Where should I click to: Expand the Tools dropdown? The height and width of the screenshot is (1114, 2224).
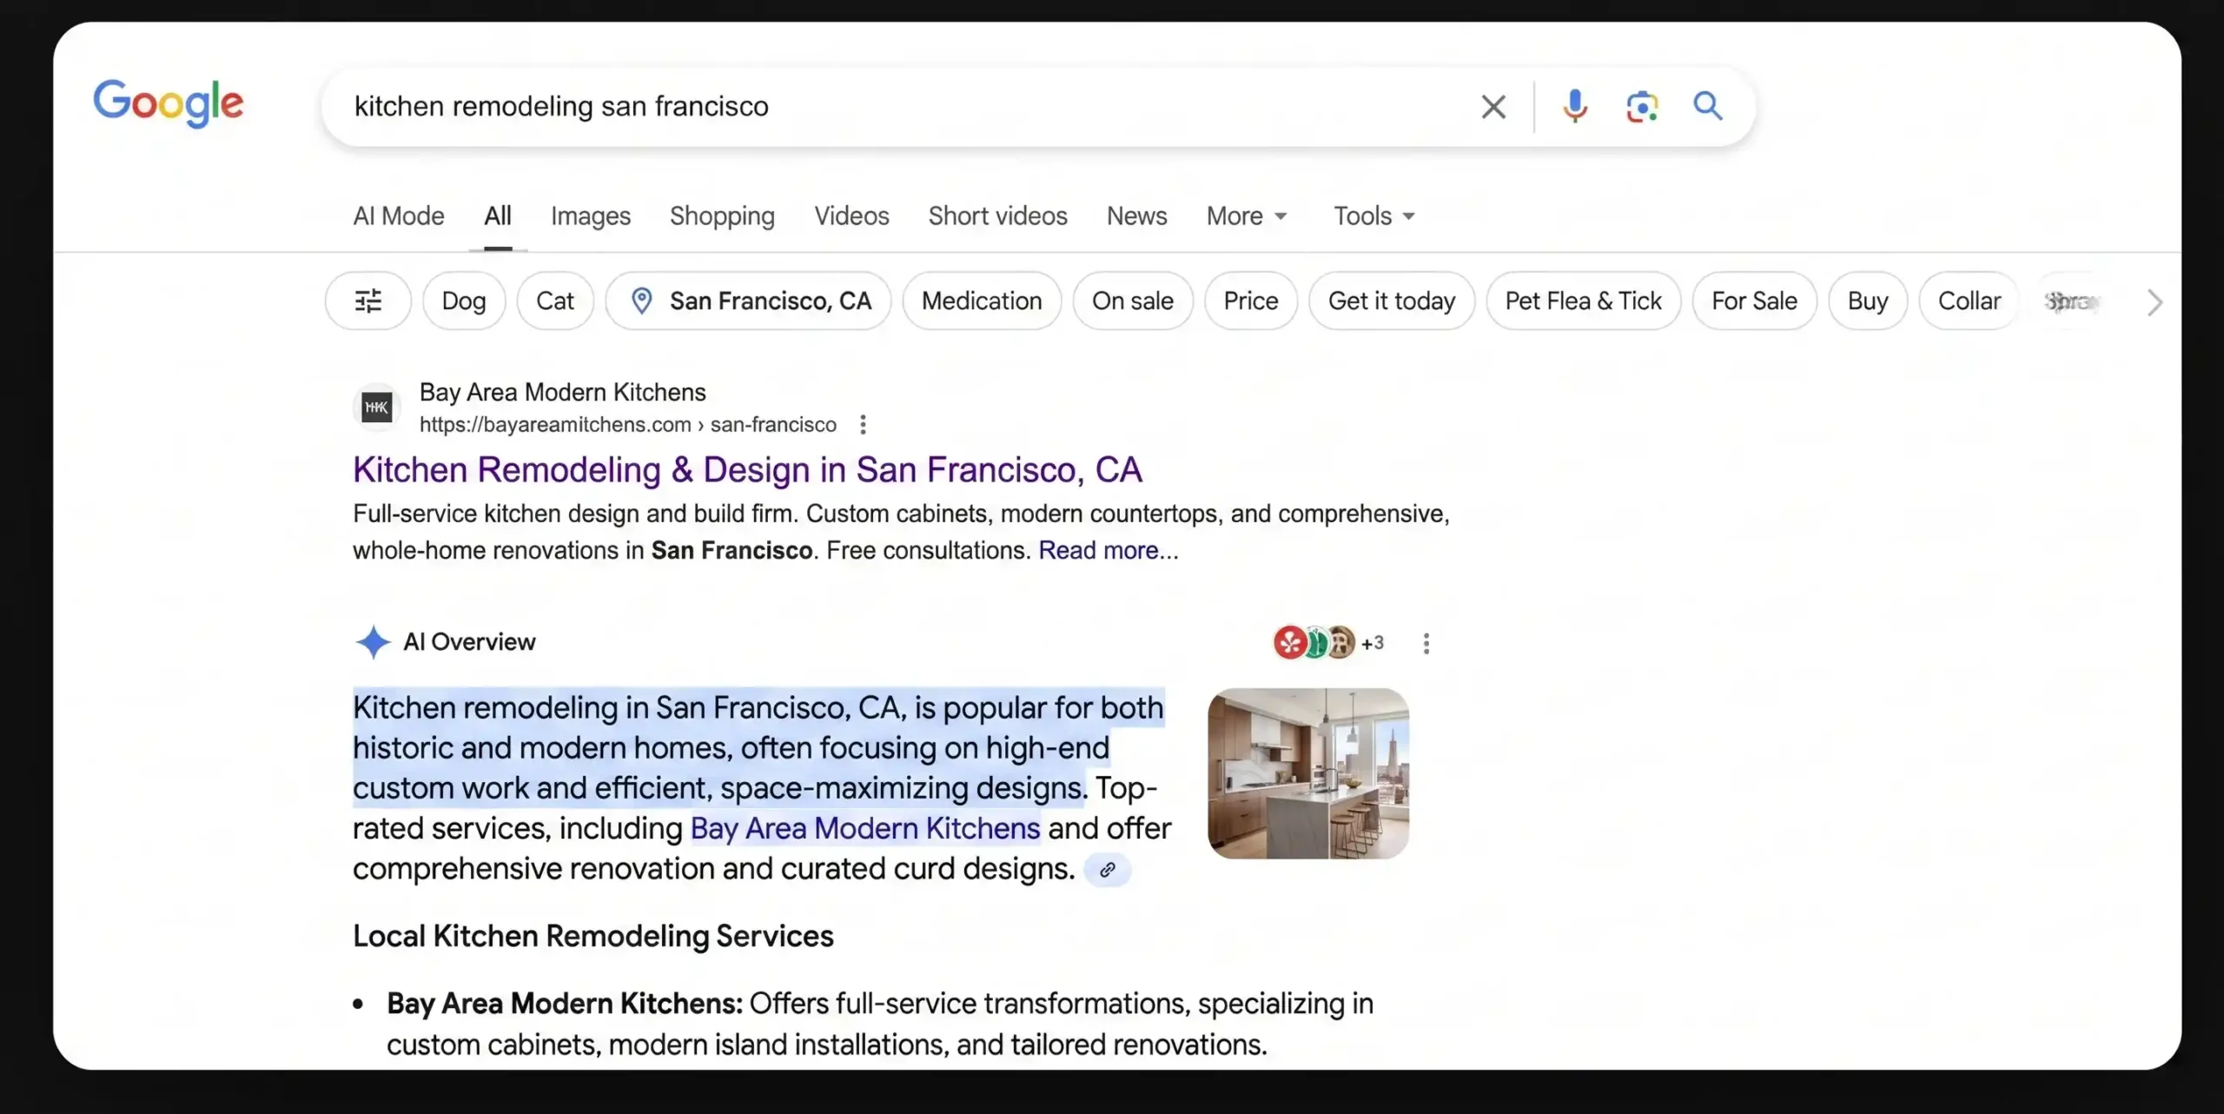pos(1374,216)
